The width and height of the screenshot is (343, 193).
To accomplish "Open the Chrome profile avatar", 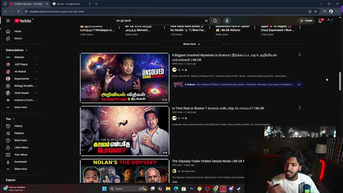I will 331,12.
